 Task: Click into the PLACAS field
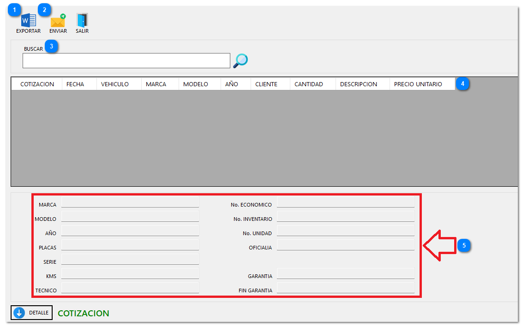130,245
